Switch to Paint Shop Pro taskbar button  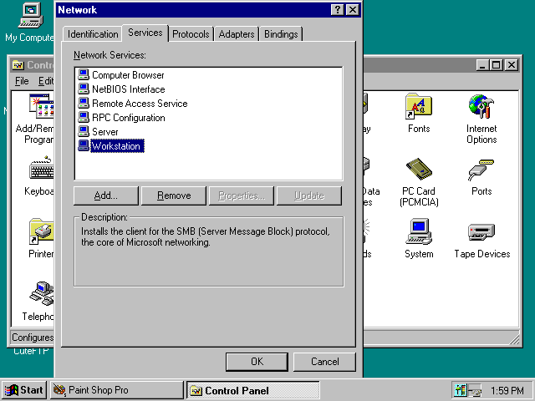(117, 390)
